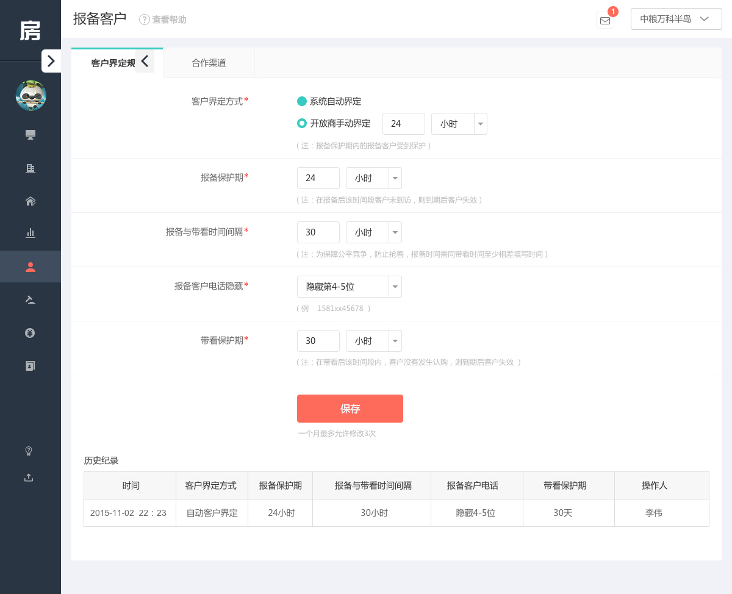Open the 报备保护期 unit dropdown

(x=374, y=178)
